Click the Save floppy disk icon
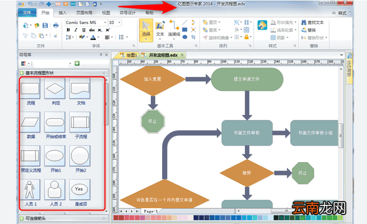Image resolution: width=367 pixels, height=224 pixels. (x=45, y=25)
